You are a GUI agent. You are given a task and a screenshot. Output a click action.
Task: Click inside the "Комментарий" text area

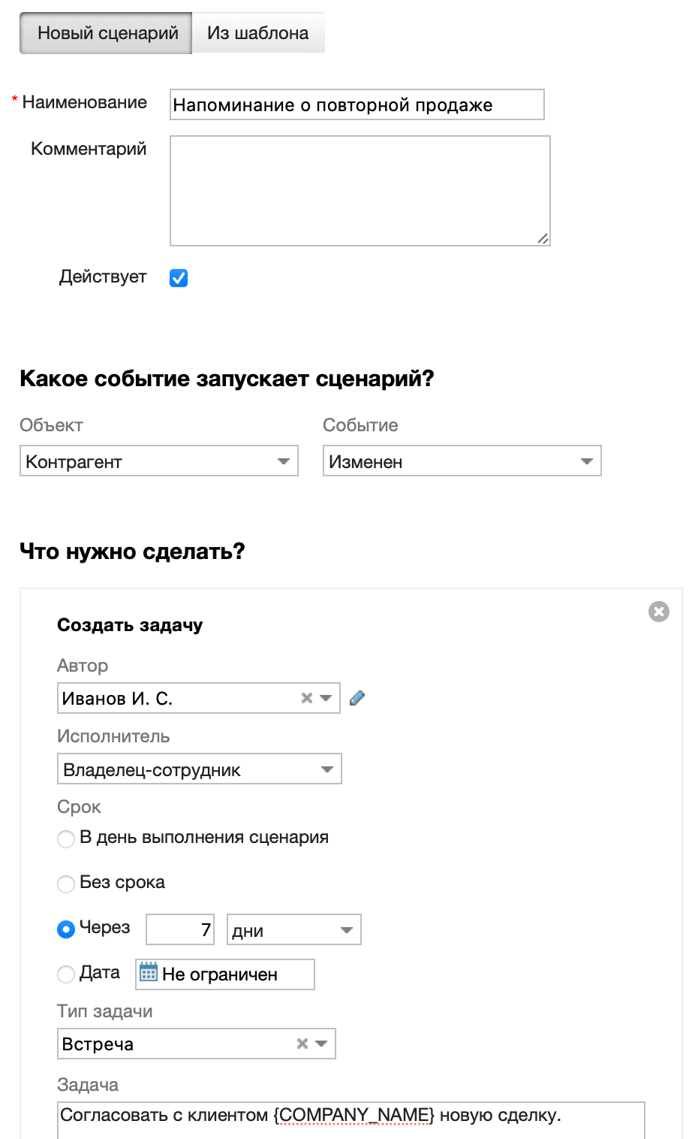[360, 189]
